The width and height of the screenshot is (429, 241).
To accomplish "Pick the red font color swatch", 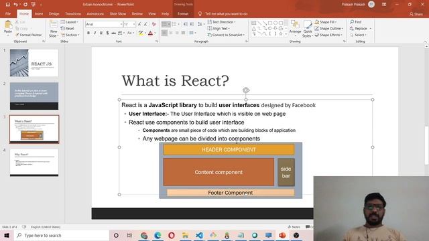I will click(150, 33).
